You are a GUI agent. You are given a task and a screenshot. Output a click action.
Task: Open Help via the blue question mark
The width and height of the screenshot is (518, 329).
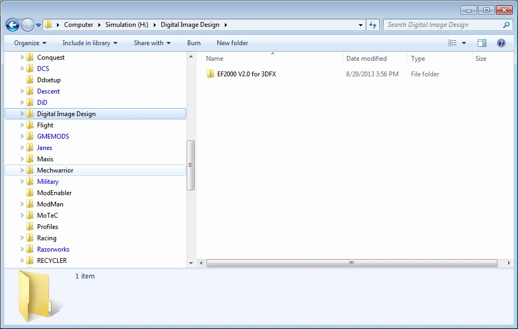(501, 43)
